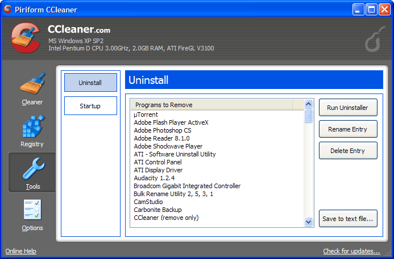394x259 pixels.
Task: Open the Options checklist icon
Action: point(32,210)
